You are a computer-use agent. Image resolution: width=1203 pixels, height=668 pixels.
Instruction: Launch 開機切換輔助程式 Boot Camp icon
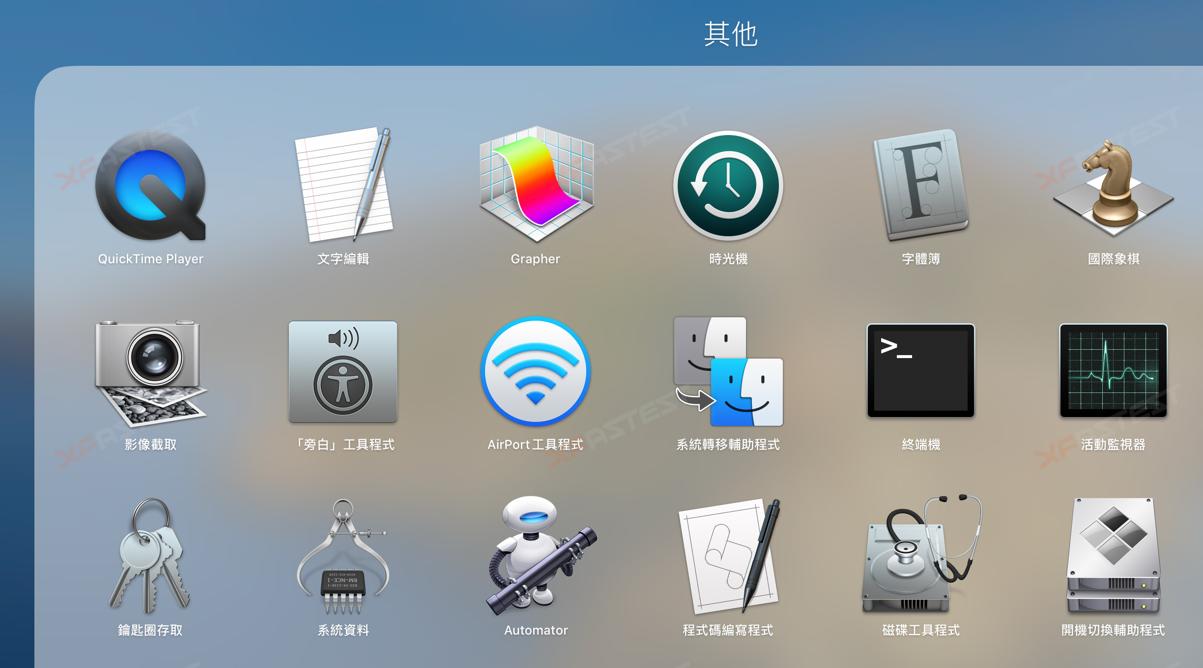(1114, 556)
